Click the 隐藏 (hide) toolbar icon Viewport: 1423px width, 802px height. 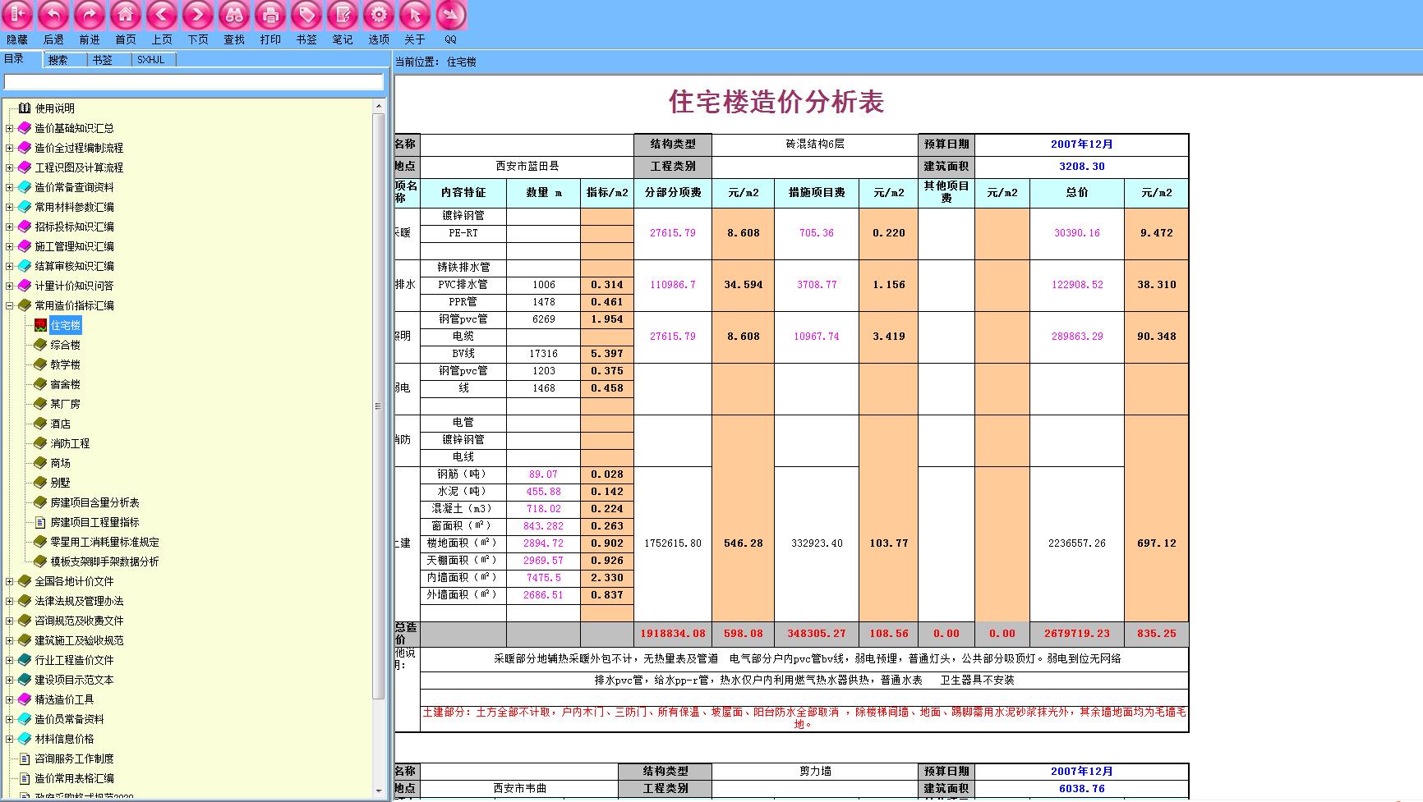(17, 16)
